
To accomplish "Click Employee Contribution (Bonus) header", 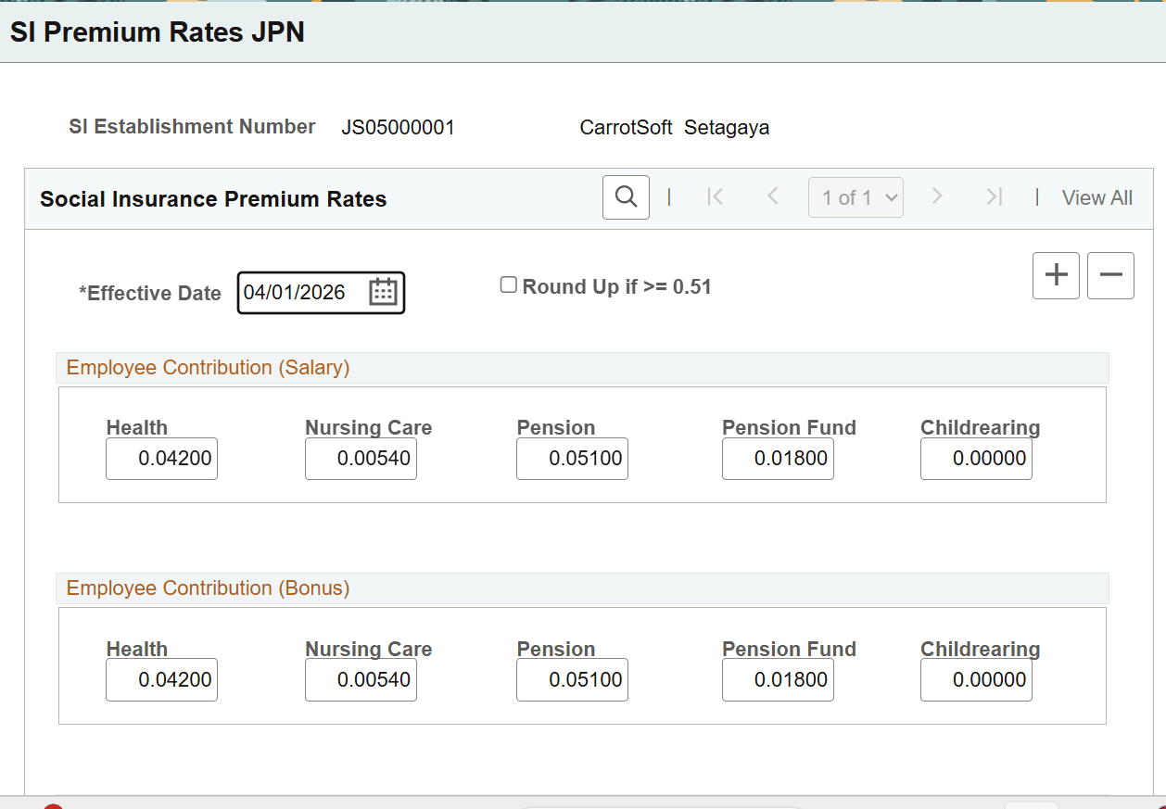I will tap(209, 588).
